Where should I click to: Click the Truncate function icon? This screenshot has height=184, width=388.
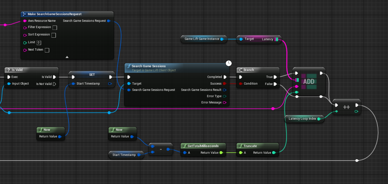[x=241, y=146]
